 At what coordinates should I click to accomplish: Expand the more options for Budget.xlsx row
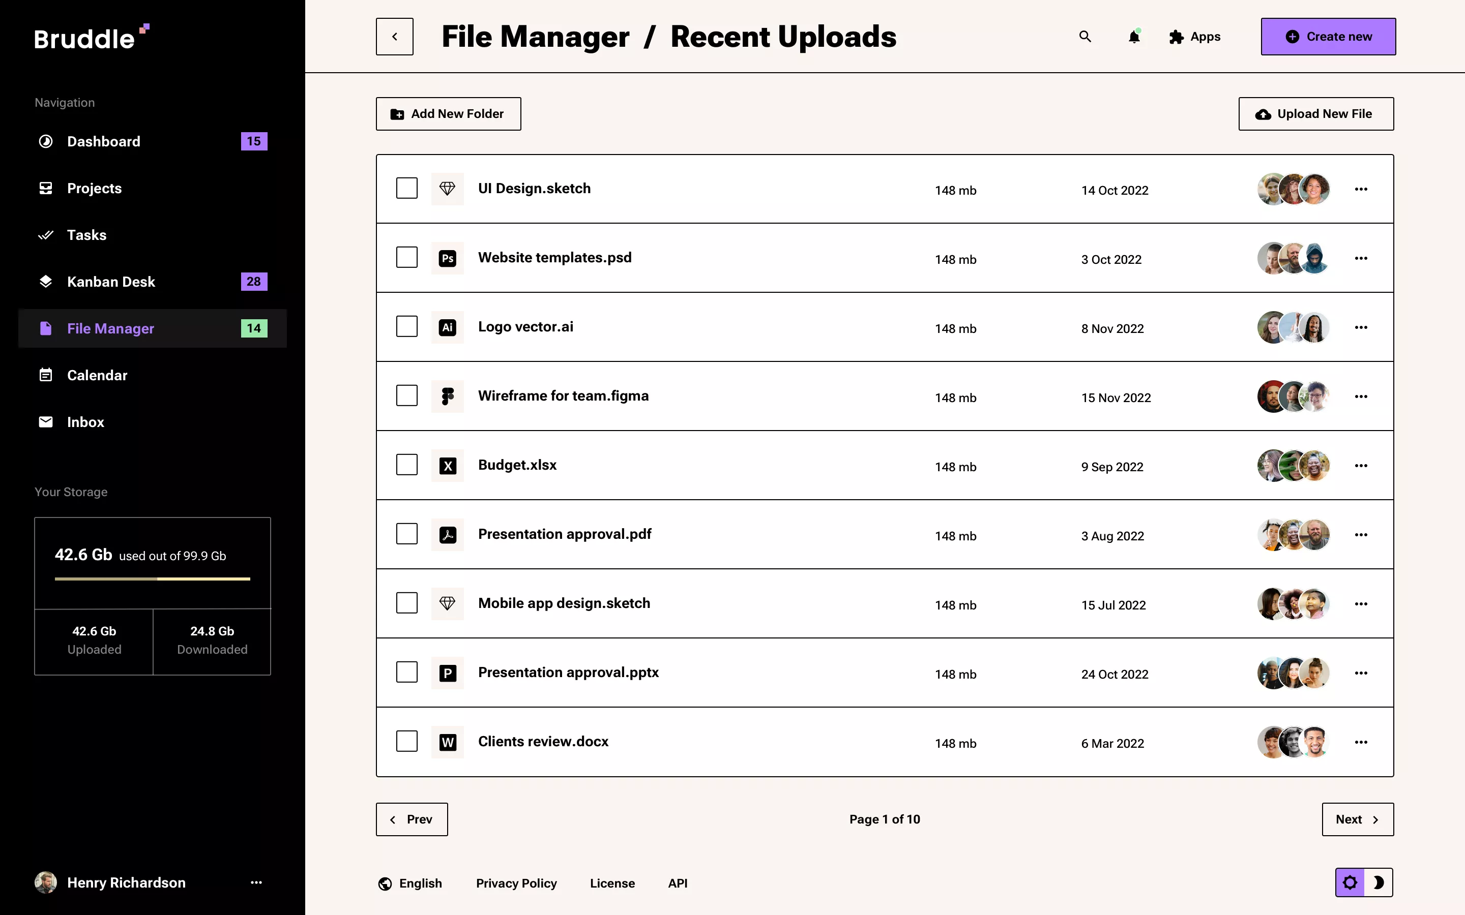[1361, 465]
